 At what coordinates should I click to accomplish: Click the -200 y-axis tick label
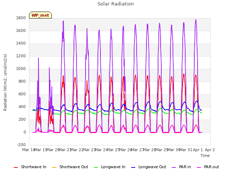tap(21, 145)
